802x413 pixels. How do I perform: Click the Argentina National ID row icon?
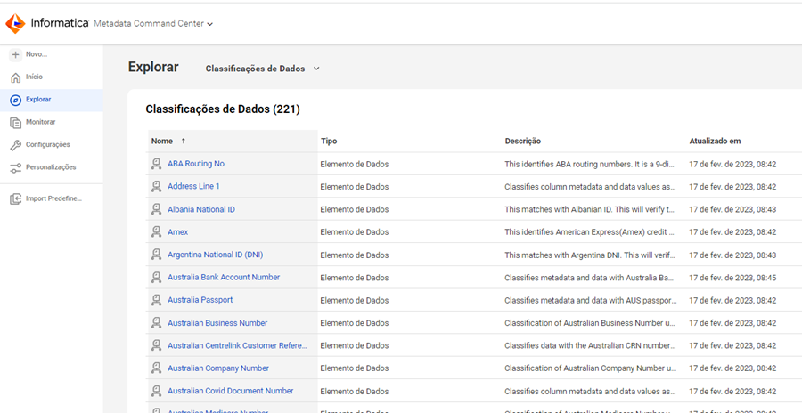(156, 255)
